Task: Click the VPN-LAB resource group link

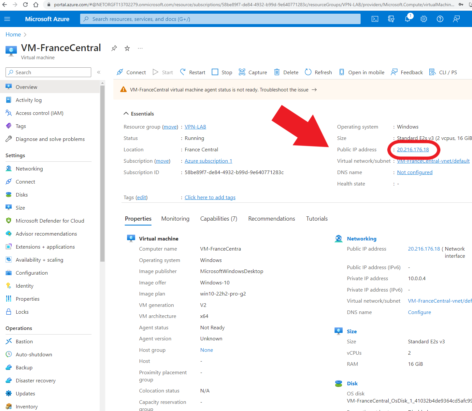Action: (195, 127)
